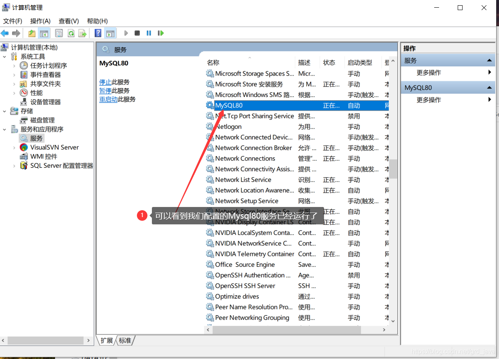Screen dimensions: 499x359
Task: Expand the 任务计划程序 node arrow
Action: (14, 65)
